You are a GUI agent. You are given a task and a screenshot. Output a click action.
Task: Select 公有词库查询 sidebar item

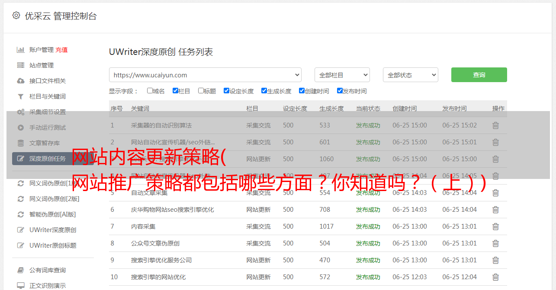pos(48,270)
